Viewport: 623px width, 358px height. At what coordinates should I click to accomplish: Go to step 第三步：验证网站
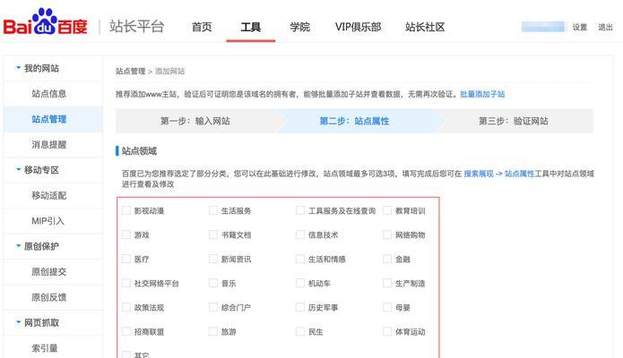(x=514, y=121)
